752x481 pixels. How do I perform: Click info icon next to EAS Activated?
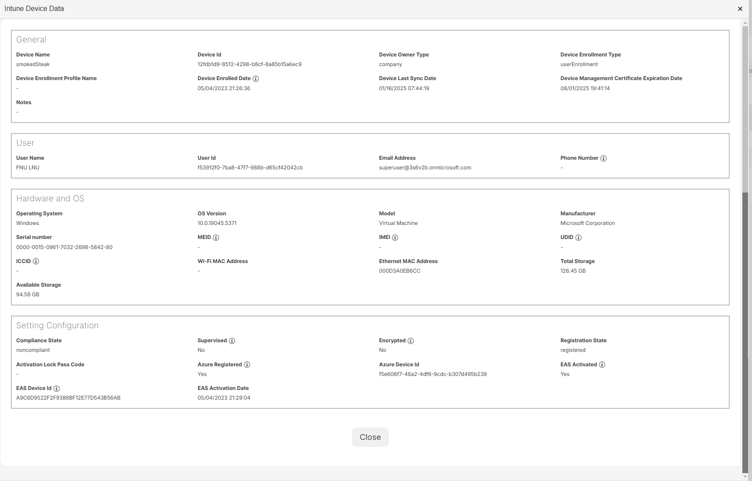click(x=602, y=365)
